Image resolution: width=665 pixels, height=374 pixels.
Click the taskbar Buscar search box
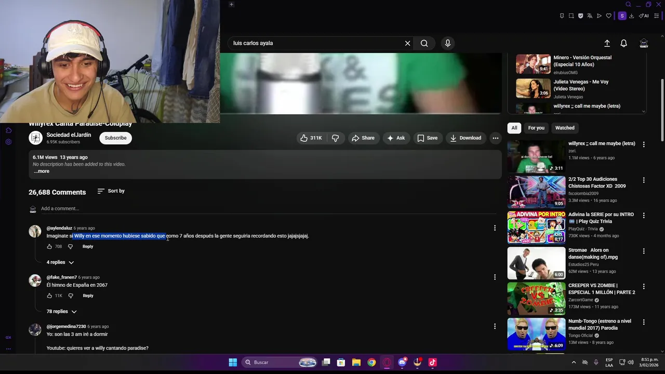pos(281,363)
